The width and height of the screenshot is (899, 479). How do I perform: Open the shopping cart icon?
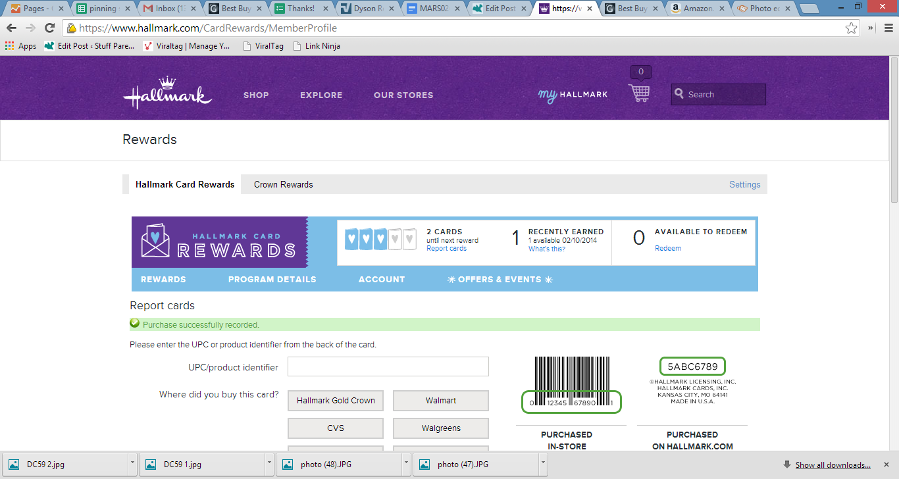639,93
